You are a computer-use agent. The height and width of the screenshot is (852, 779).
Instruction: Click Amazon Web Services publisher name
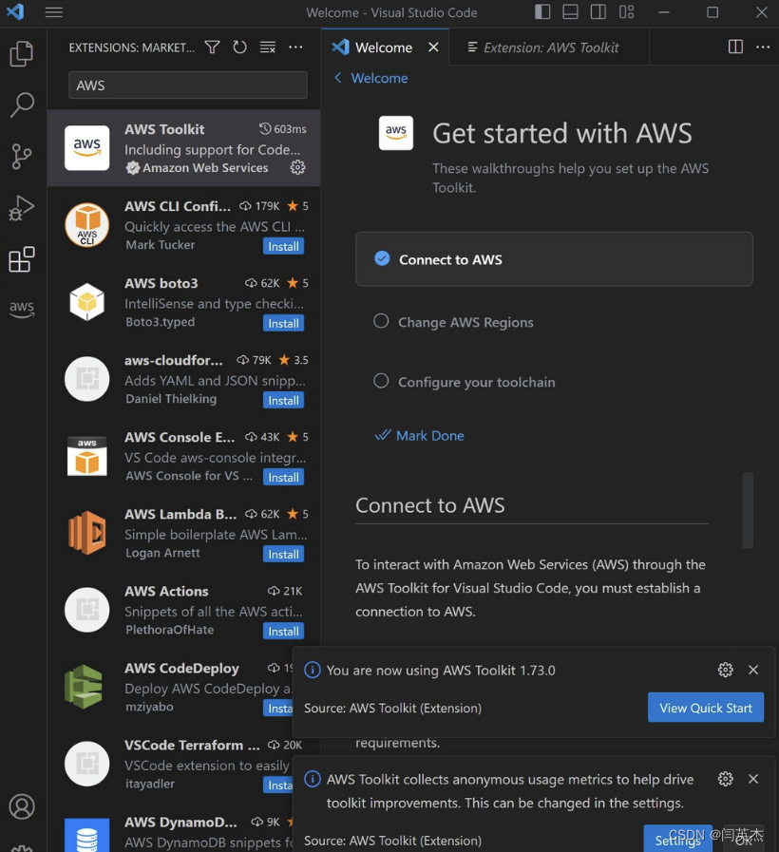[205, 168]
